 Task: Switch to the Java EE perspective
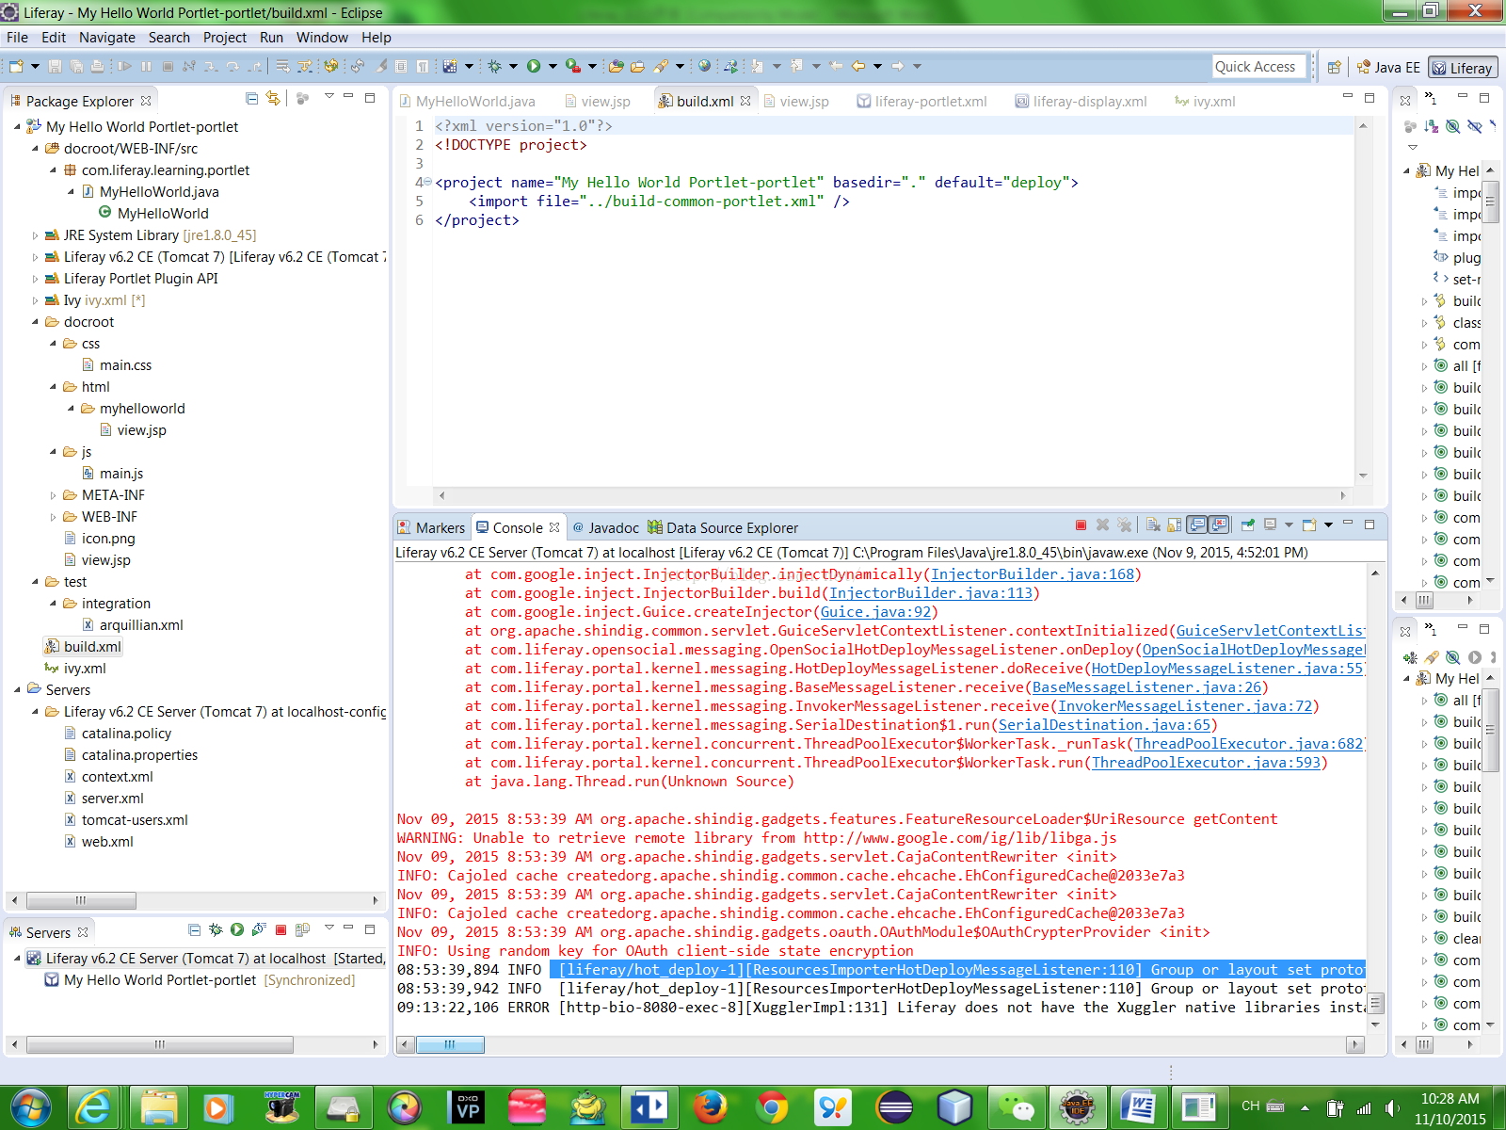1388,68
